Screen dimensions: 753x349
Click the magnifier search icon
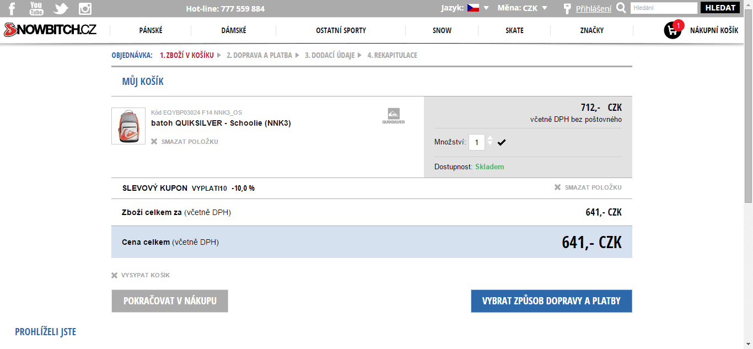[x=621, y=8]
